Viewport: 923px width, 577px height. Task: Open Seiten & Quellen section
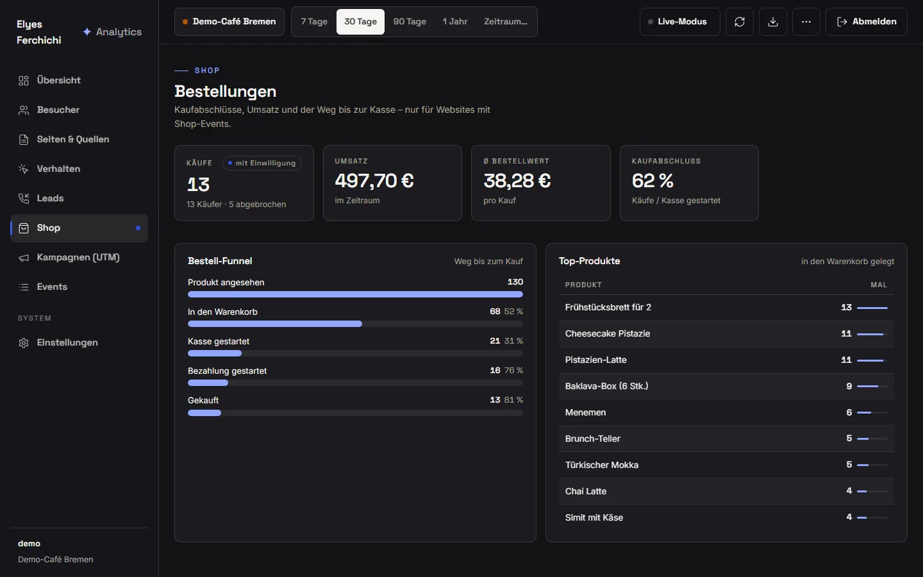coord(79,140)
